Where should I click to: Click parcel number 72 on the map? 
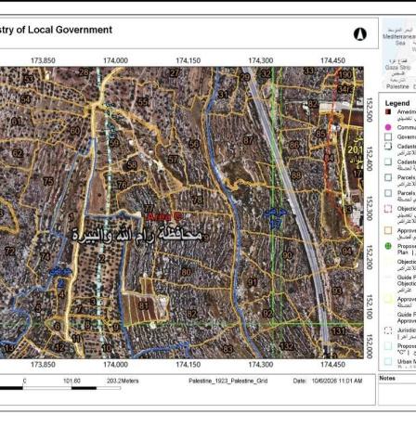[x=9, y=252]
